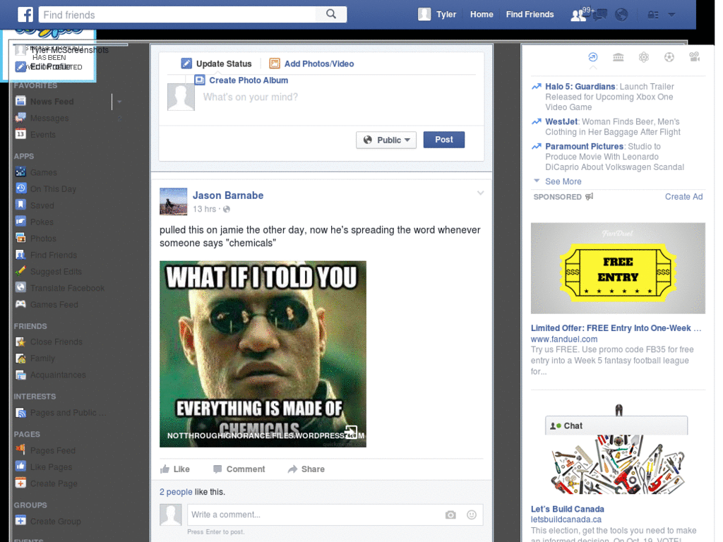Open the Morpheus meme image

click(x=263, y=354)
